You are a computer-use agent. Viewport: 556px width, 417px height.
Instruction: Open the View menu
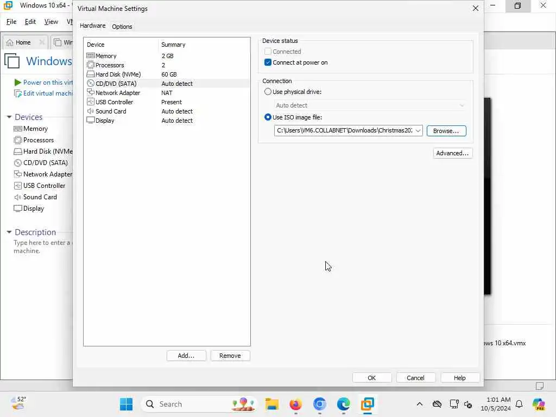(51, 22)
